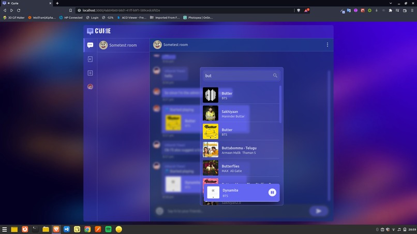417x234 pixels.
Task: Select first Butter by BTS result
Action: coord(241,95)
